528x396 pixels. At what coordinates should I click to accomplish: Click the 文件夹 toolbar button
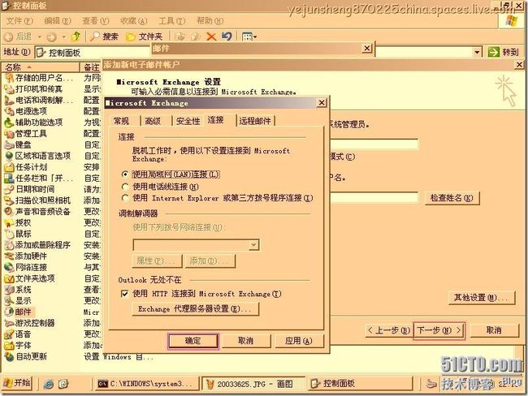click(144, 37)
